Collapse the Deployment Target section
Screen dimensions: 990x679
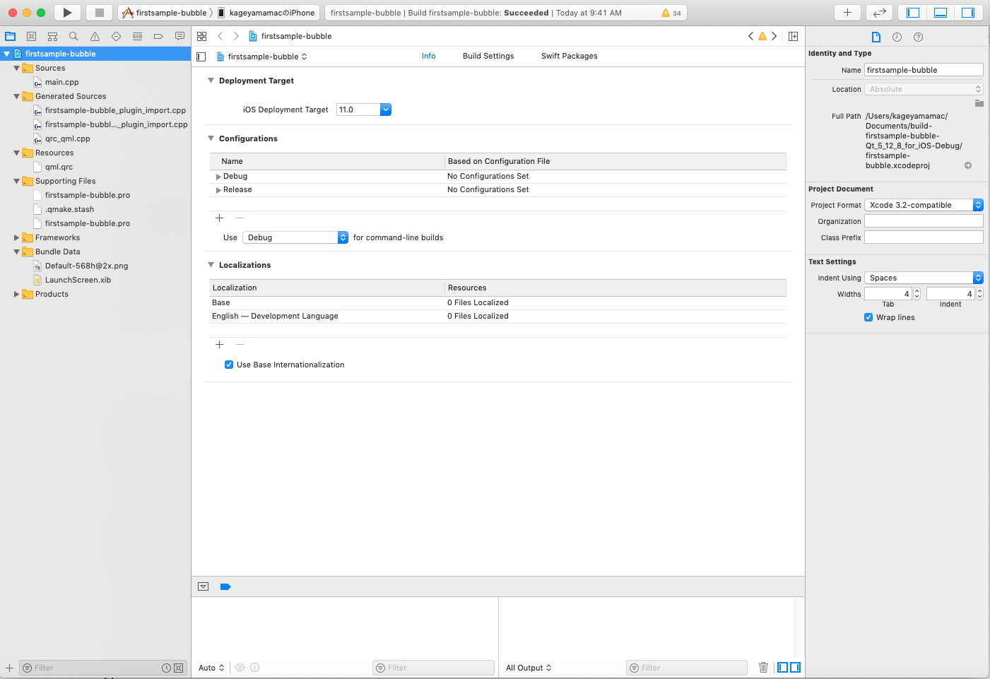(211, 81)
